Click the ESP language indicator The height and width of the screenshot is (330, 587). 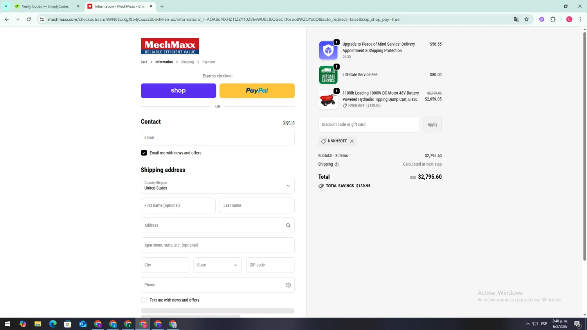pos(544,324)
